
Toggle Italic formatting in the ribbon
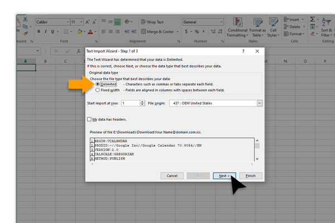[x=46, y=32]
